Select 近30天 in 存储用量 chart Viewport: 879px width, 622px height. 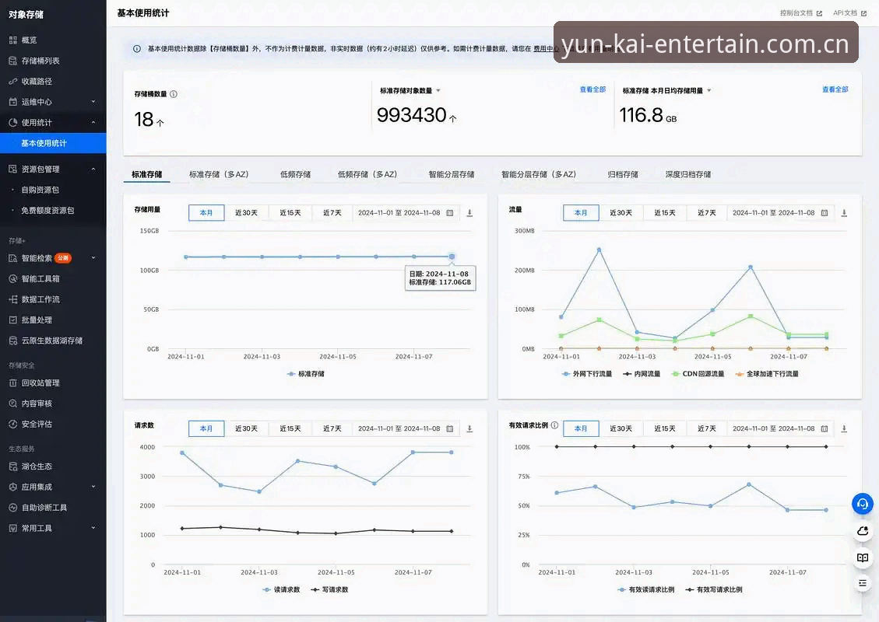(246, 213)
